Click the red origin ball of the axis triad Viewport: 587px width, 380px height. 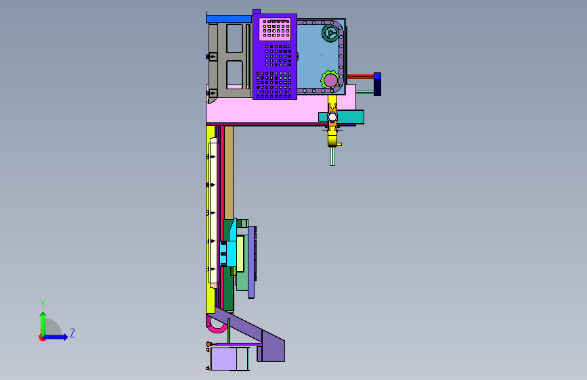click(x=42, y=337)
